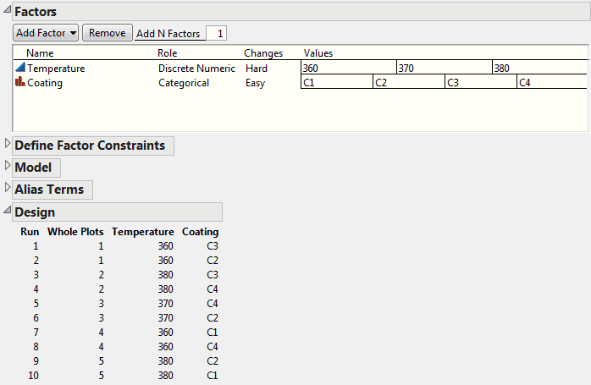Change the Categorical role of Coating

[184, 83]
